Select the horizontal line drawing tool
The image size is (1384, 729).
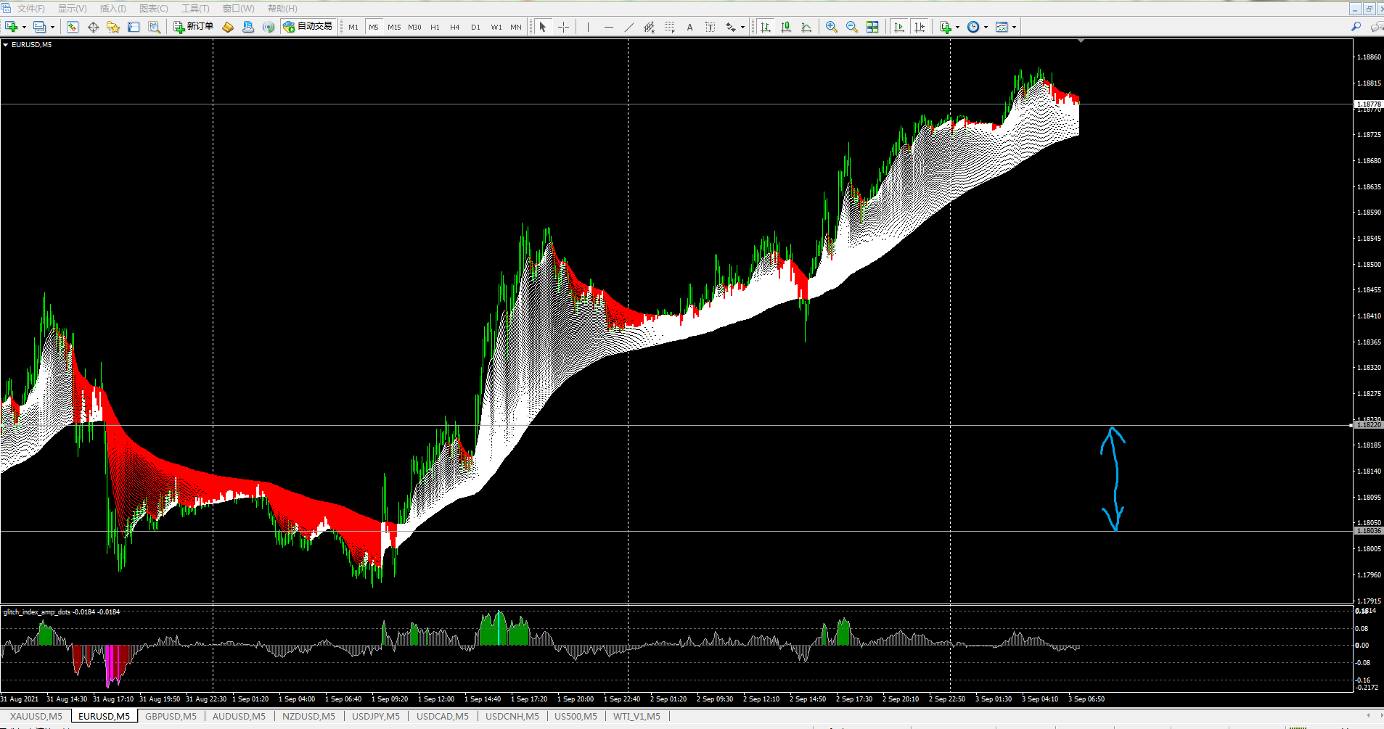click(608, 27)
